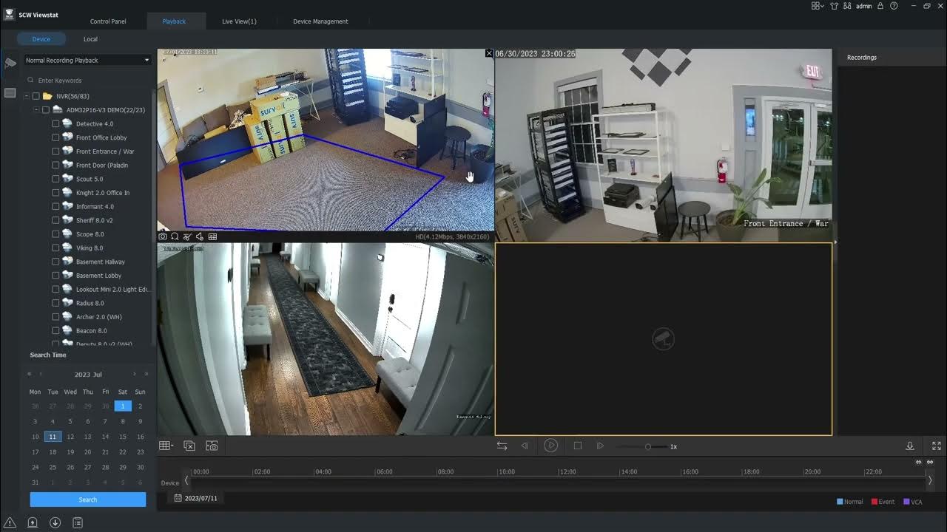Viewport: 947px width, 532px height.
Task: Click the user switch icon beside admin
Action: (x=847, y=6)
